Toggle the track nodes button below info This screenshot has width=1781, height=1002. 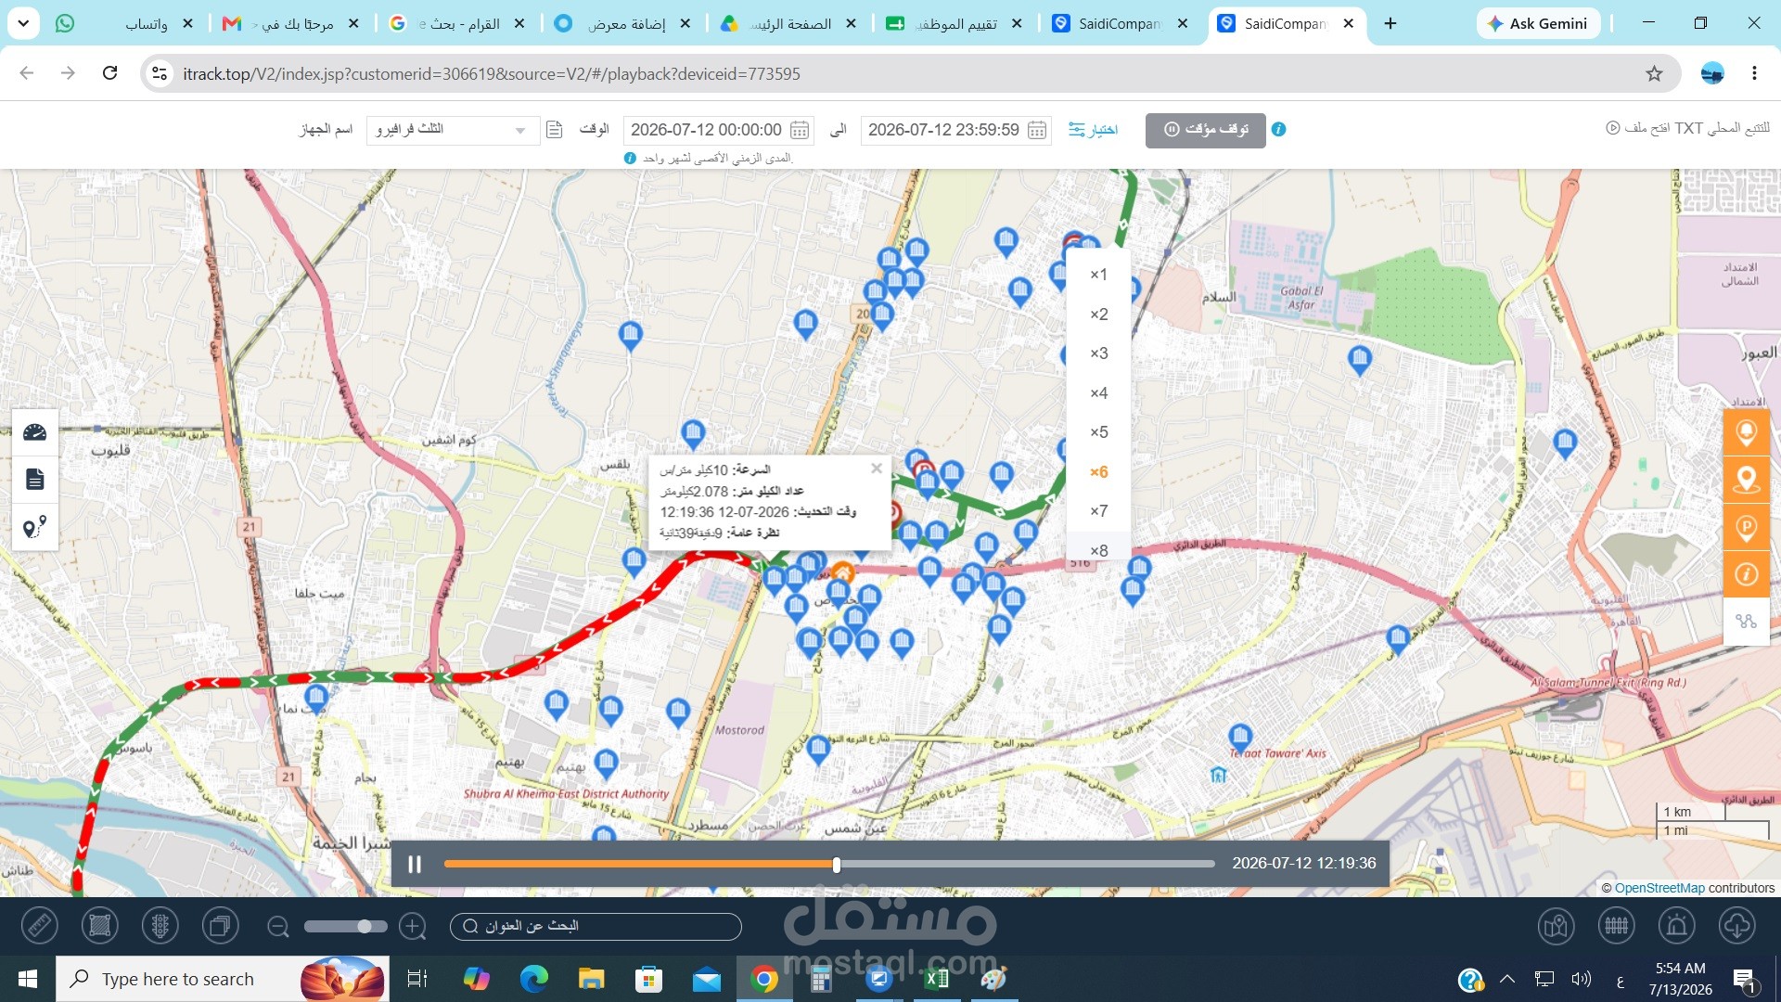pos(1746,622)
